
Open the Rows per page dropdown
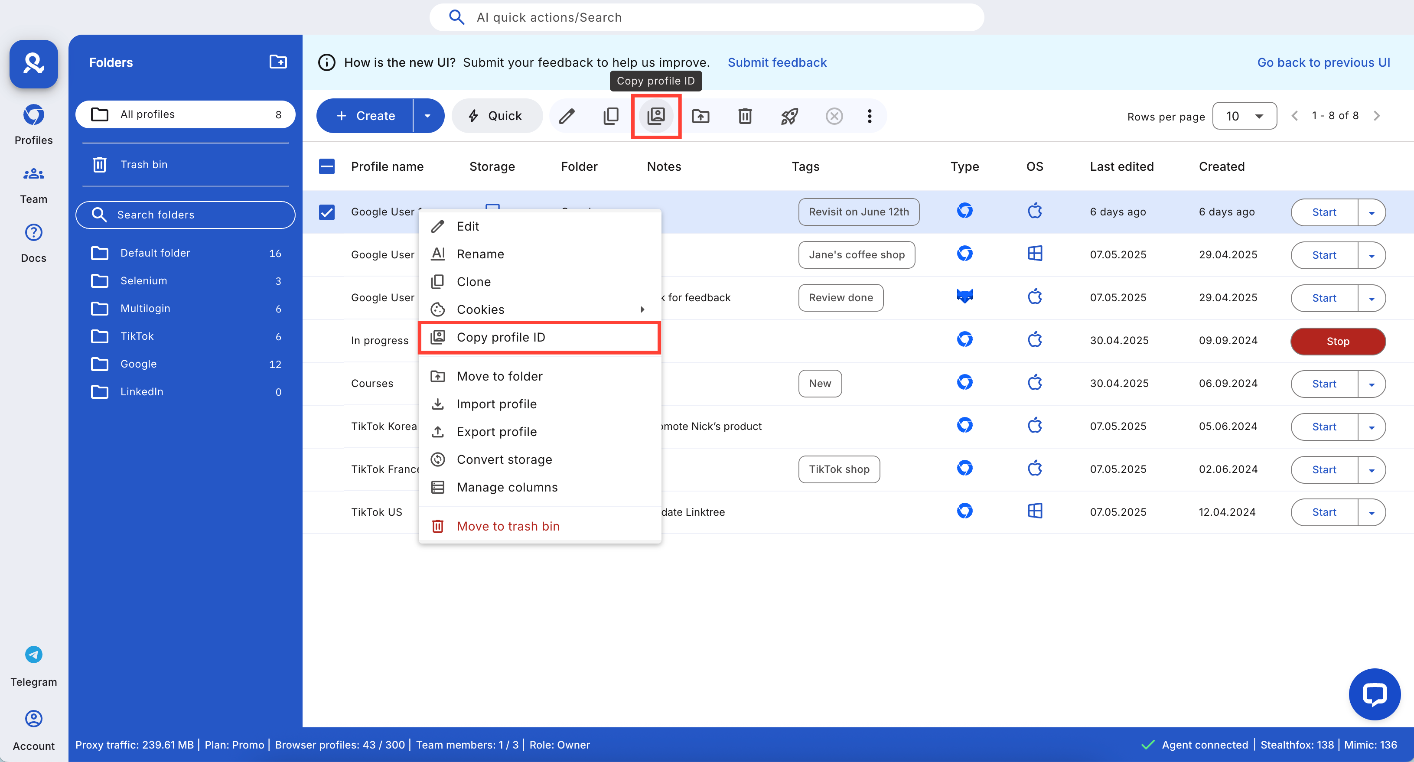1245,116
